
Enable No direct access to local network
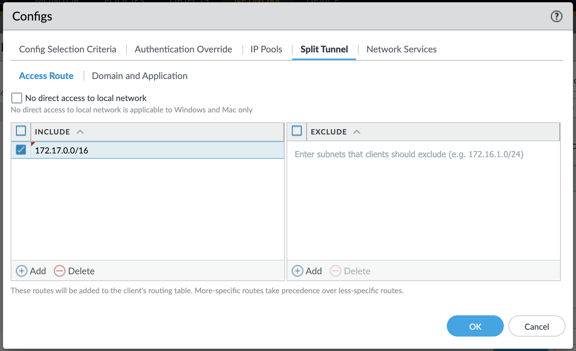17,98
